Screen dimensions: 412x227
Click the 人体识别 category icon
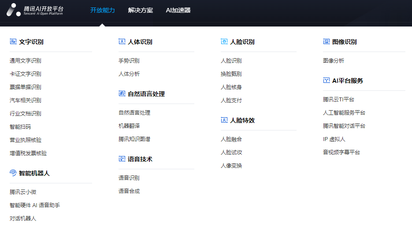tap(122, 42)
